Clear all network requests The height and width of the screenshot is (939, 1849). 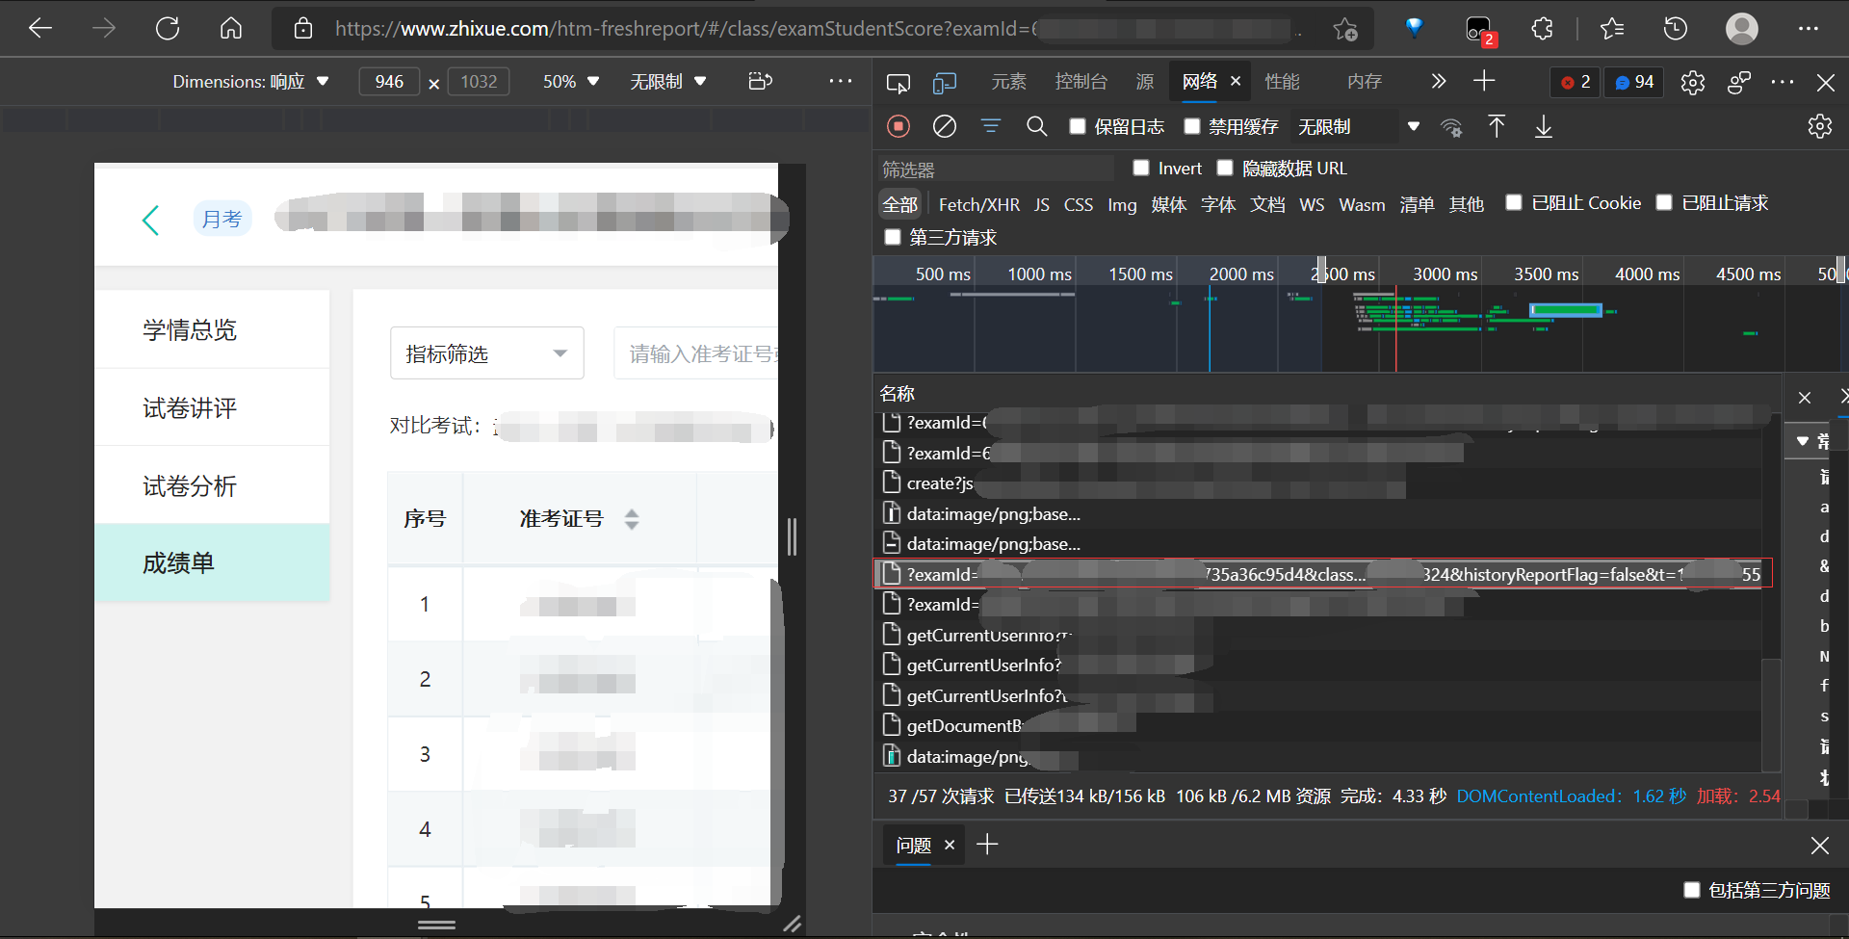click(944, 126)
